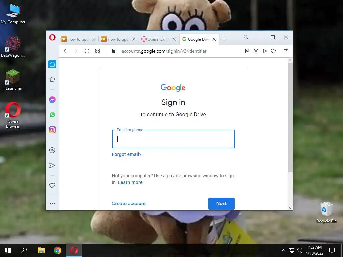343x257 pixels.
Task: Select the Google Drive tab
Action: [196, 39]
